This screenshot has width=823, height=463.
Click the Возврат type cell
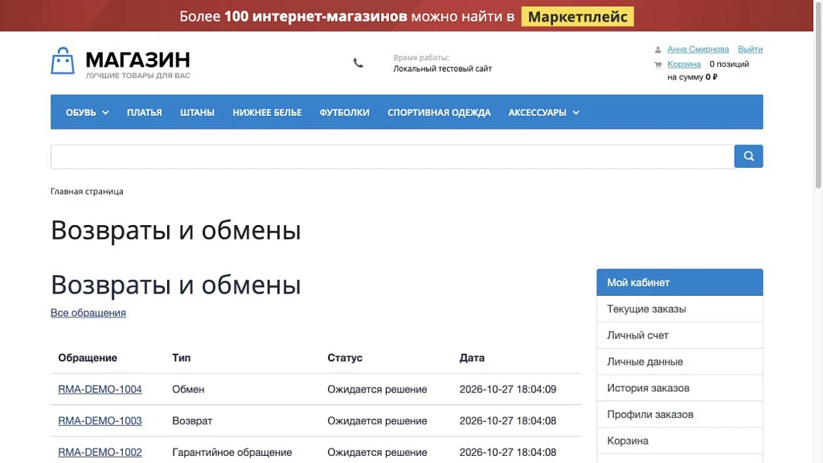click(192, 421)
